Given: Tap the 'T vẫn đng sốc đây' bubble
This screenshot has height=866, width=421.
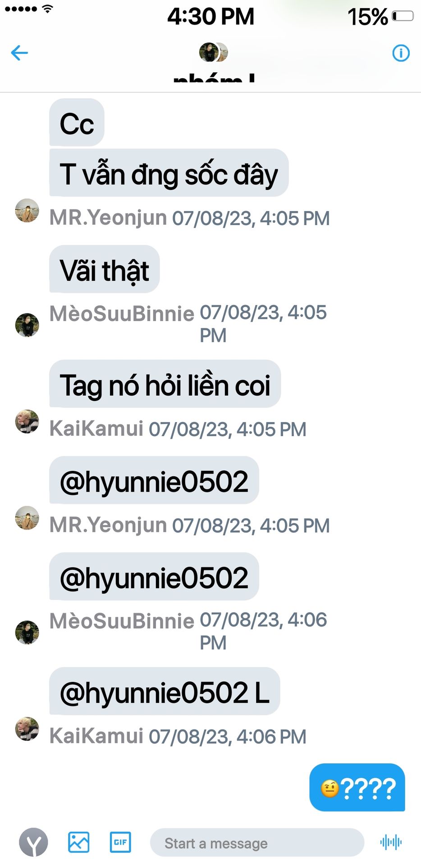Looking at the screenshot, I should [169, 173].
